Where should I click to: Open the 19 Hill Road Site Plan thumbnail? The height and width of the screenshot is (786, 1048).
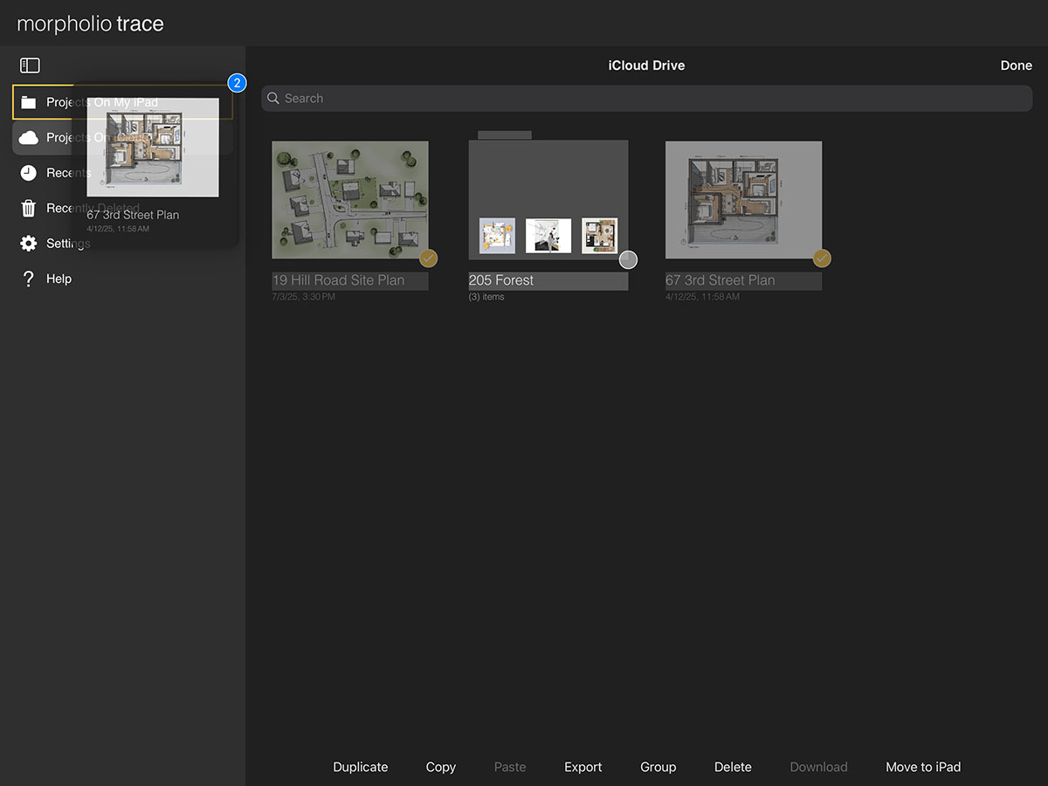click(x=349, y=199)
